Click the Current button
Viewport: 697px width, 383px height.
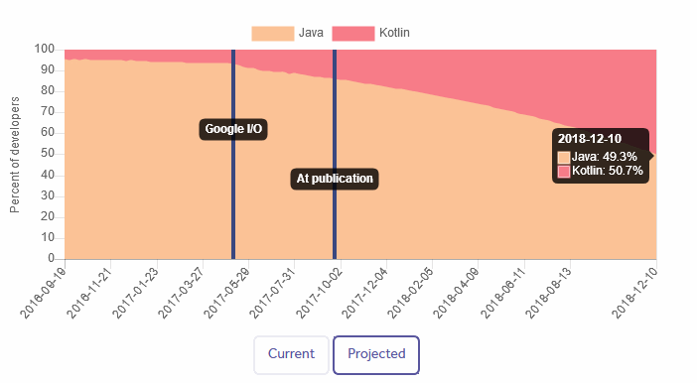(291, 354)
